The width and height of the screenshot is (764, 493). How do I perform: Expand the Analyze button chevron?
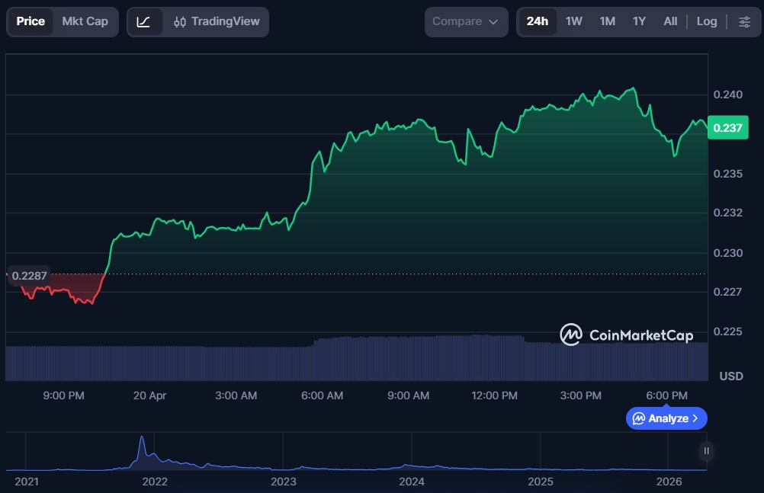coord(695,418)
